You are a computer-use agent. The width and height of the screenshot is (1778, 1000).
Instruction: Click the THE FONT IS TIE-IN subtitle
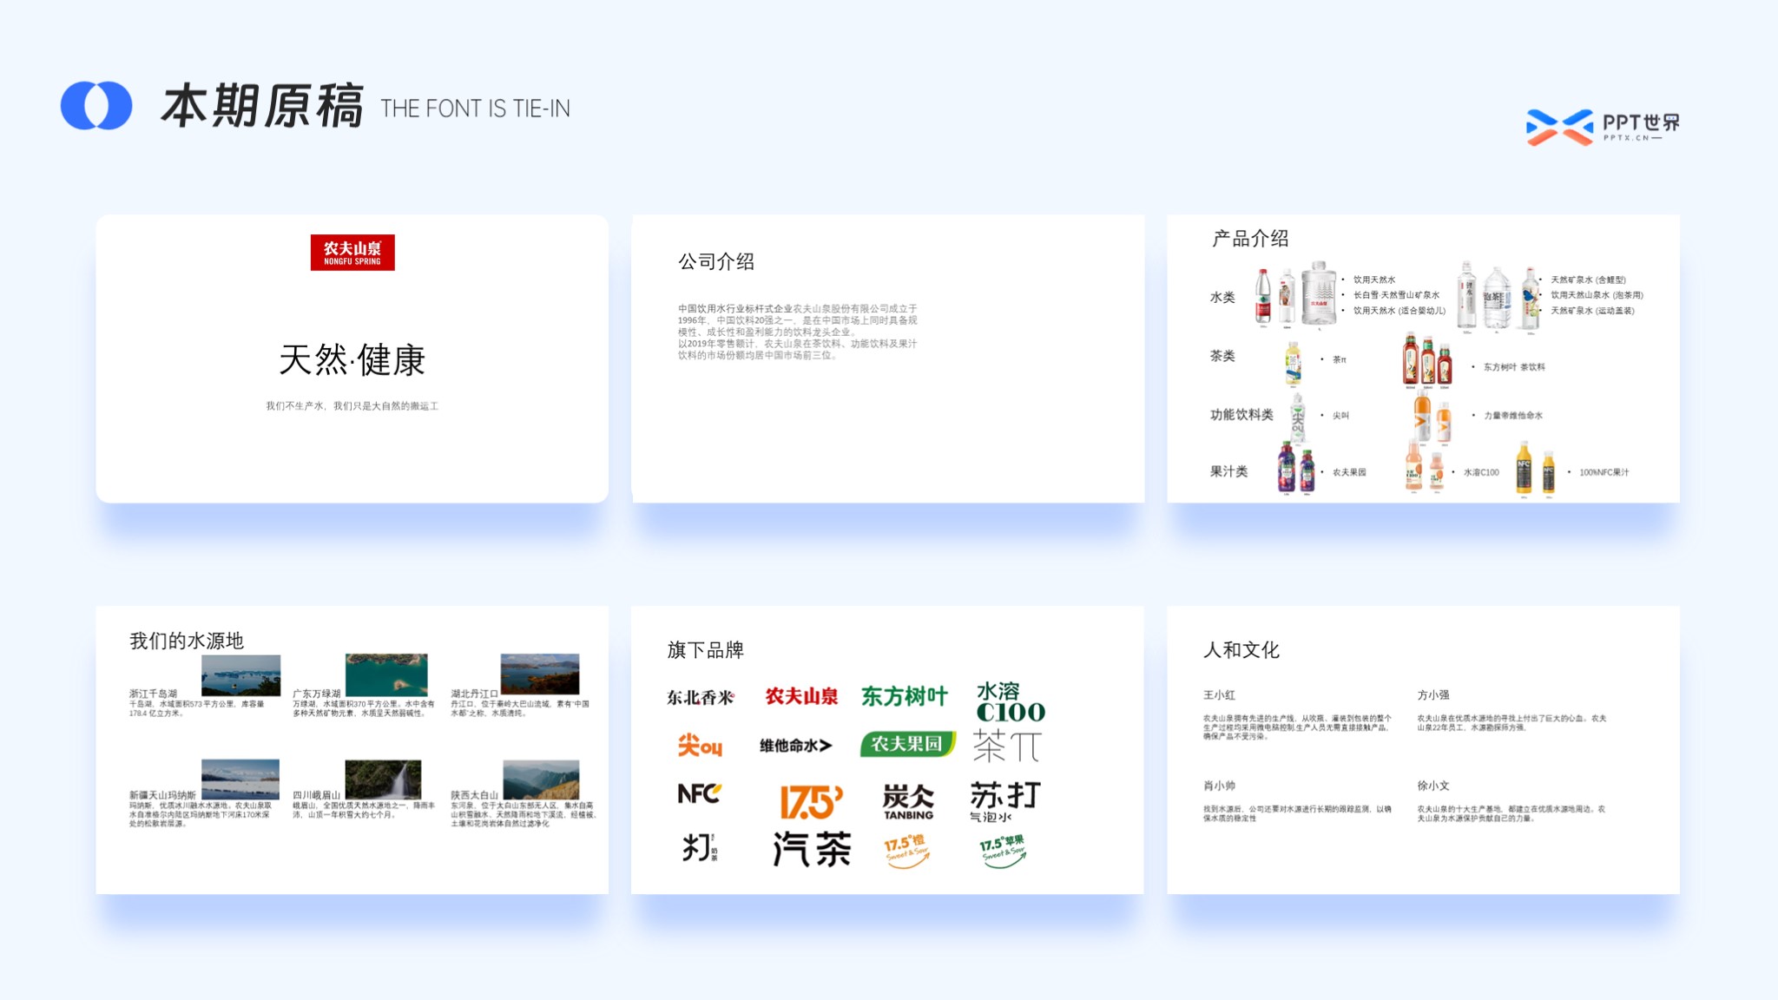[475, 109]
